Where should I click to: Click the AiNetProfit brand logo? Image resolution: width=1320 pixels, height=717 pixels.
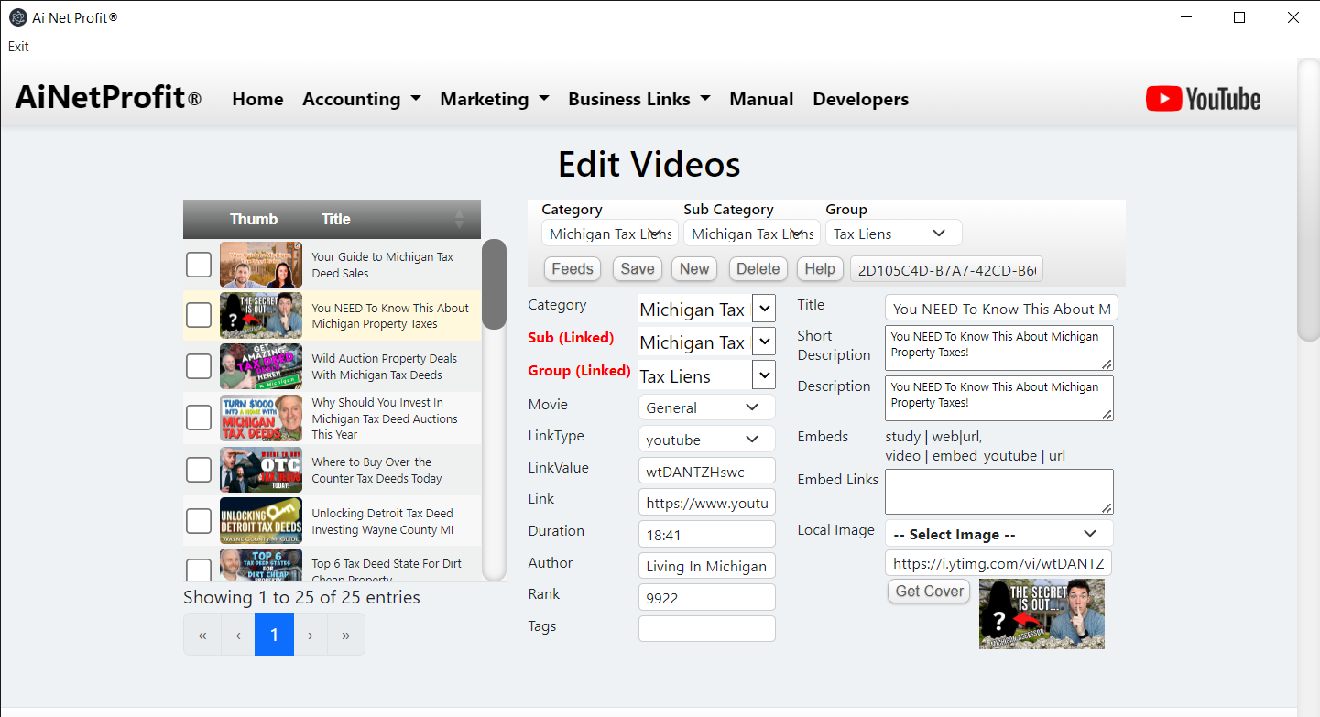coord(108,98)
